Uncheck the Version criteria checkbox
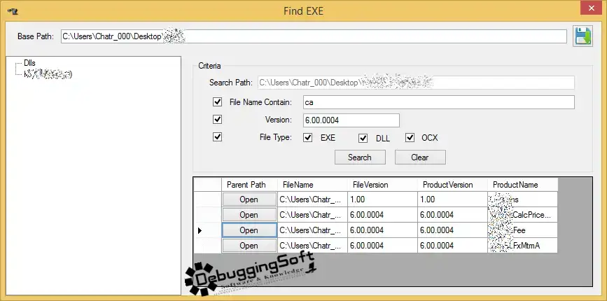This screenshot has width=607, height=301. pyautogui.click(x=217, y=120)
